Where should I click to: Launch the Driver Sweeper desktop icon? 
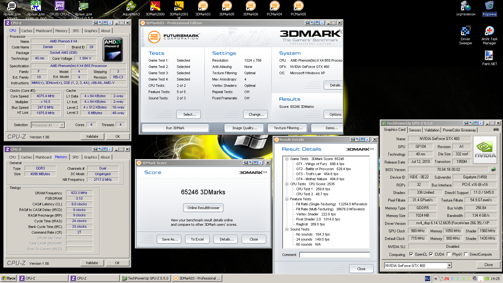pyautogui.click(x=466, y=35)
